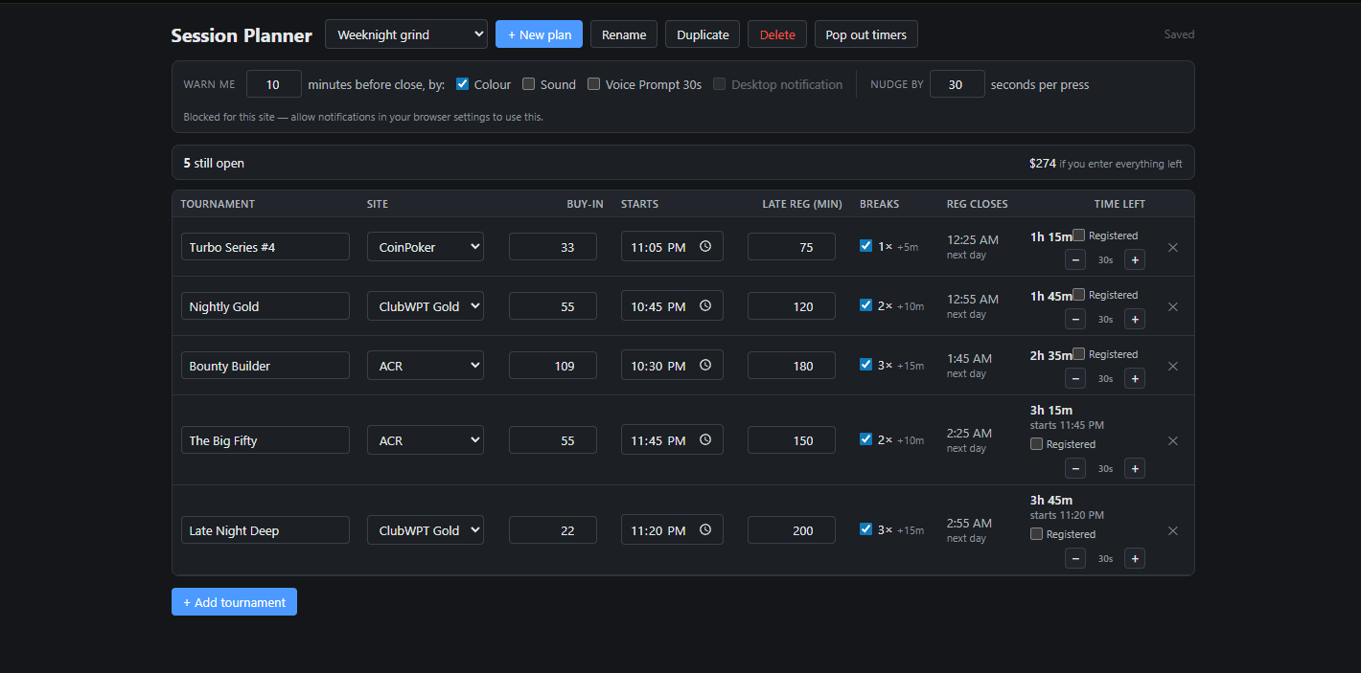The image size is (1361, 673).
Task: Create a new plan
Action: pos(539,34)
